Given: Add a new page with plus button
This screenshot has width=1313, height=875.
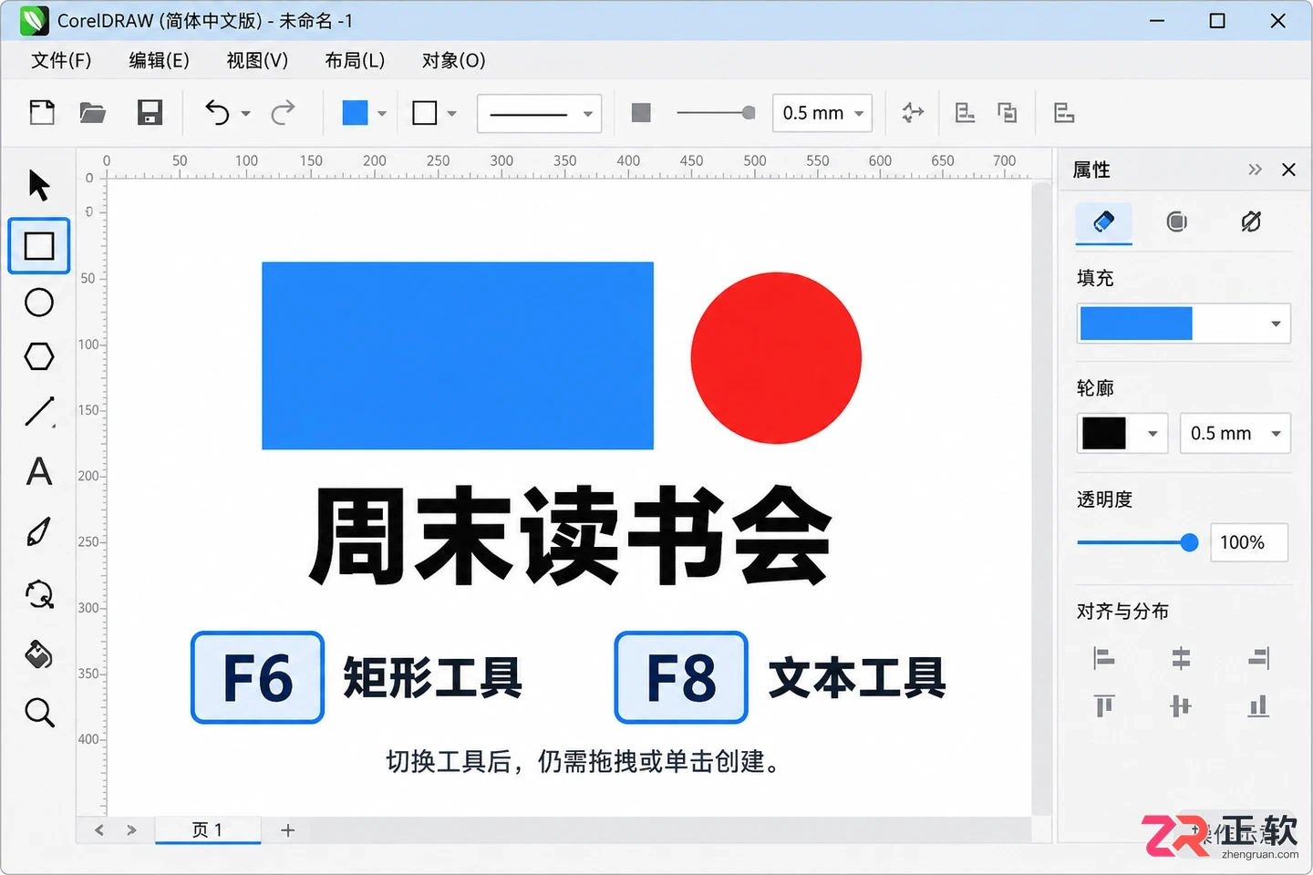Looking at the screenshot, I should coord(288,830).
